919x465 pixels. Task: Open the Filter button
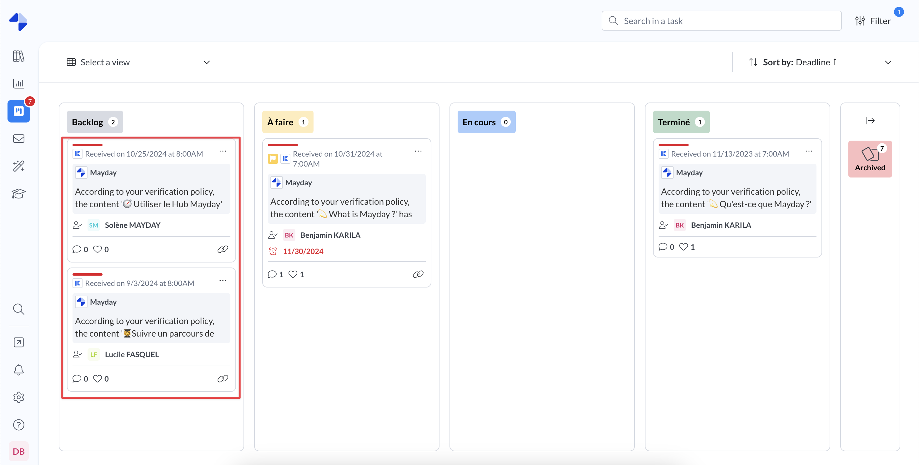(x=873, y=21)
